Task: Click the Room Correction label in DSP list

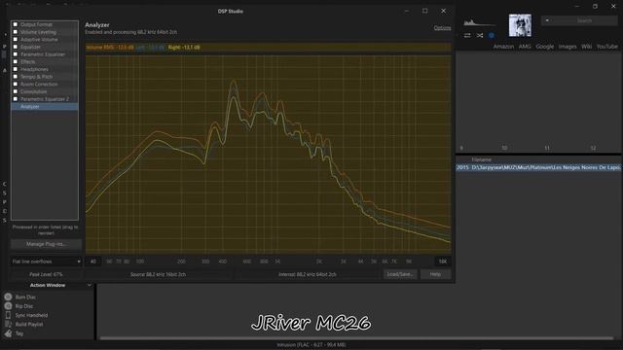Action: (x=39, y=85)
